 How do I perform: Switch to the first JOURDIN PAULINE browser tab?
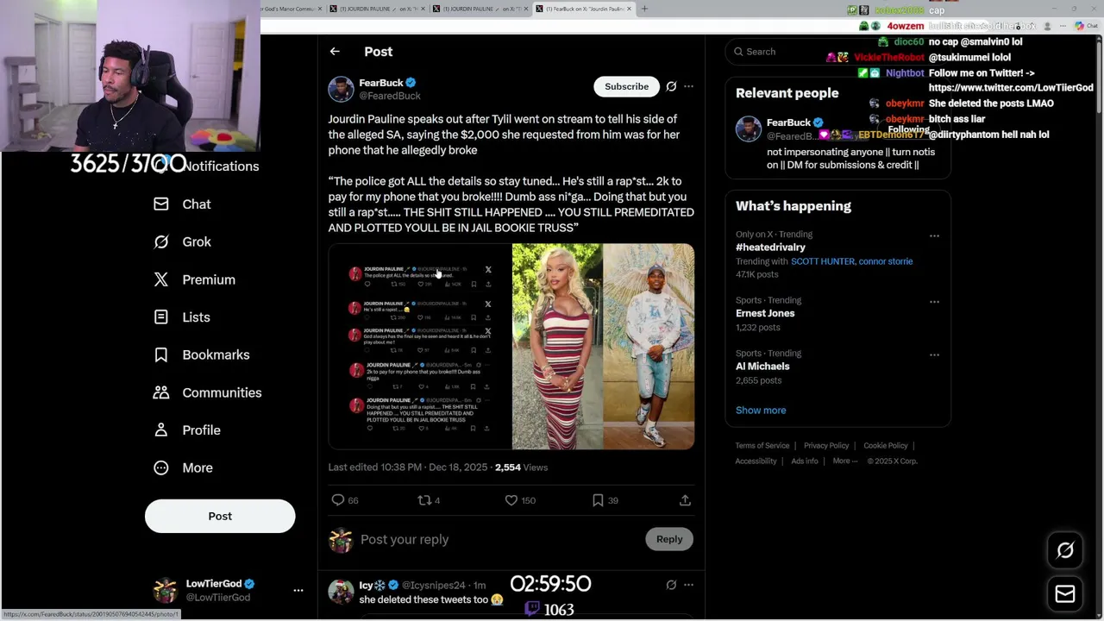(x=376, y=9)
